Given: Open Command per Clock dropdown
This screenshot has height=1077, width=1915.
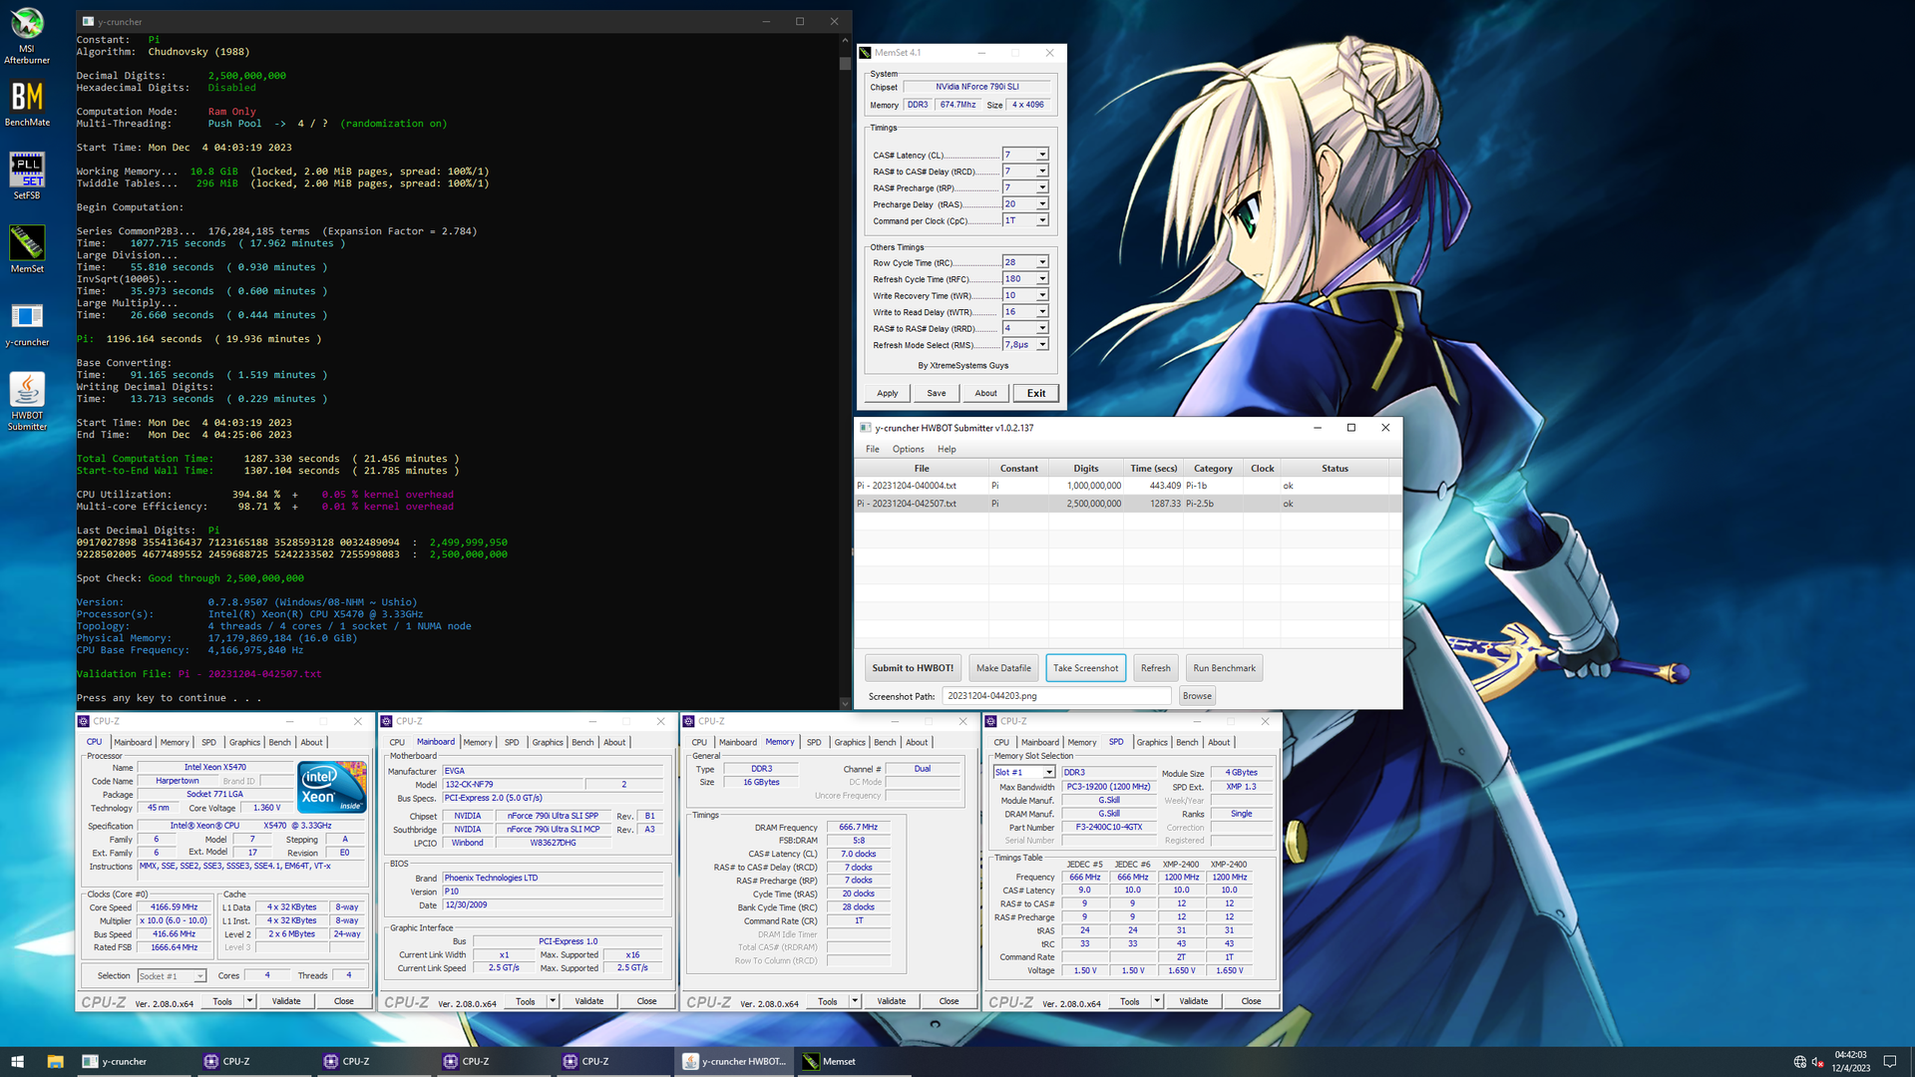Looking at the screenshot, I should [1042, 220].
